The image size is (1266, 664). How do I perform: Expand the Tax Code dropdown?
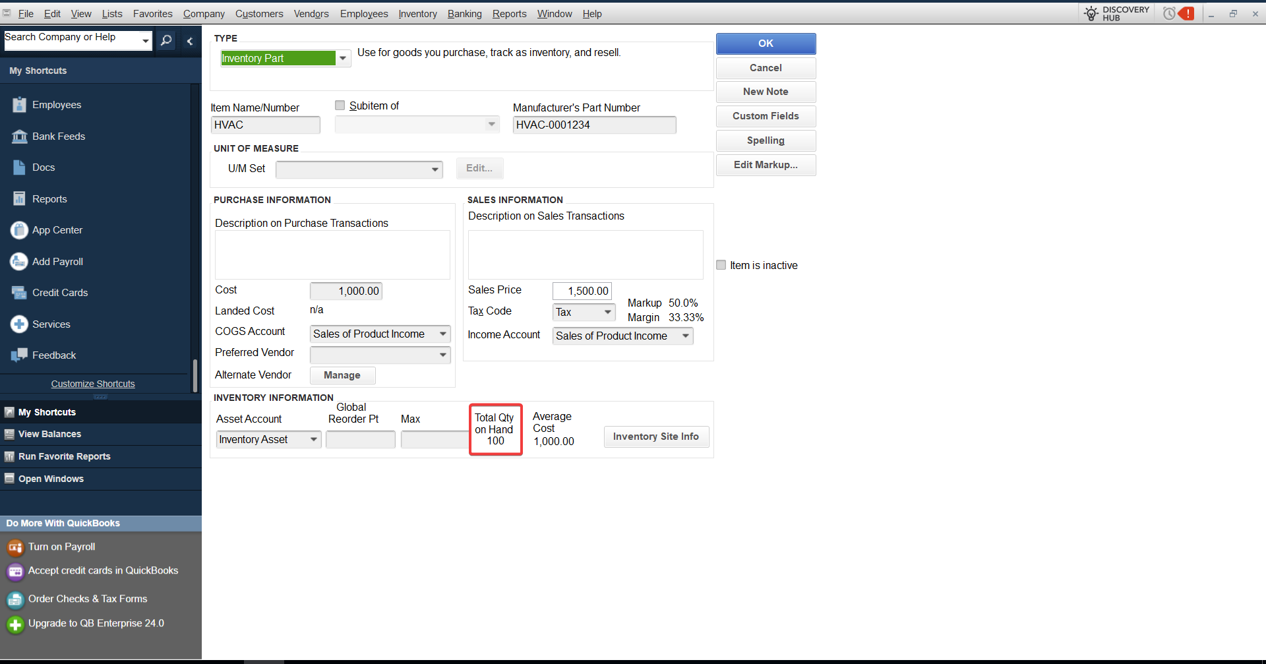pyautogui.click(x=607, y=312)
